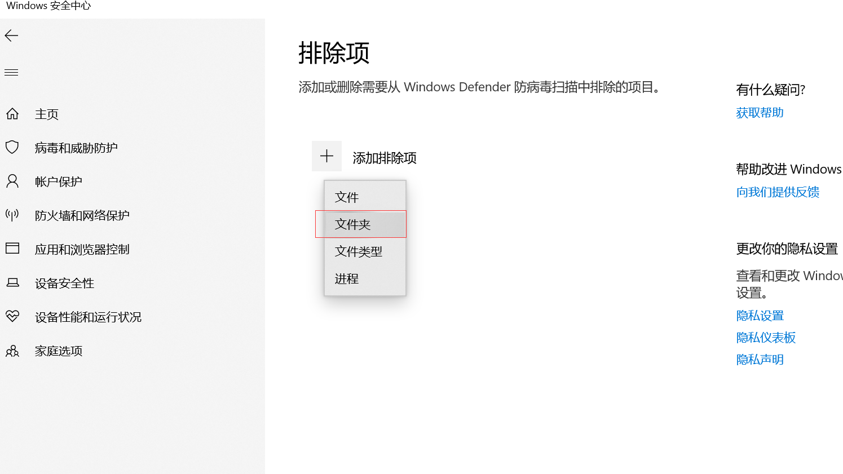Open the 获取帮助 link
The height and width of the screenshot is (474, 843).
(x=760, y=113)
